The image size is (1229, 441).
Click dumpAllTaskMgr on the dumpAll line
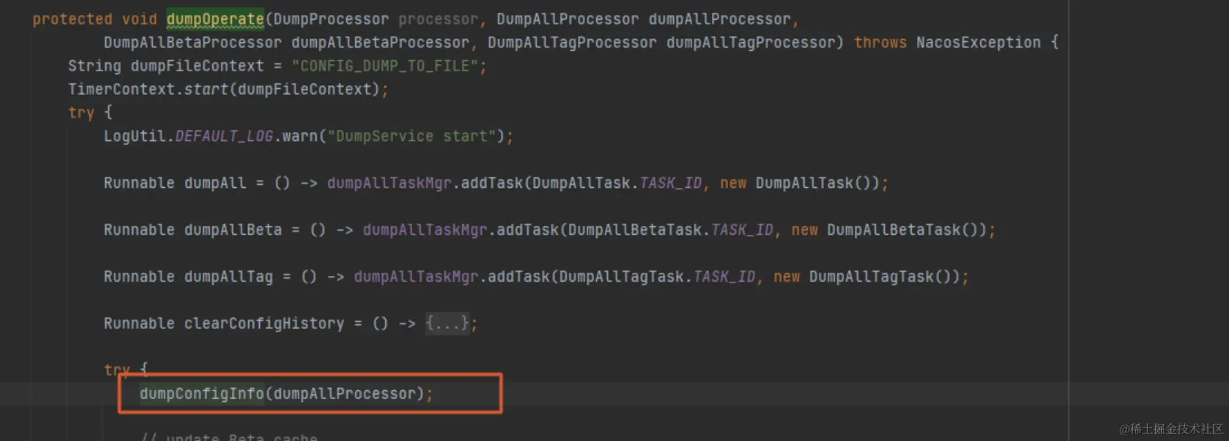coord(389,183)
